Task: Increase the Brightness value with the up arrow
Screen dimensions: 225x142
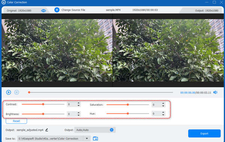Action: pyautogui.click(x=78, y=113)
